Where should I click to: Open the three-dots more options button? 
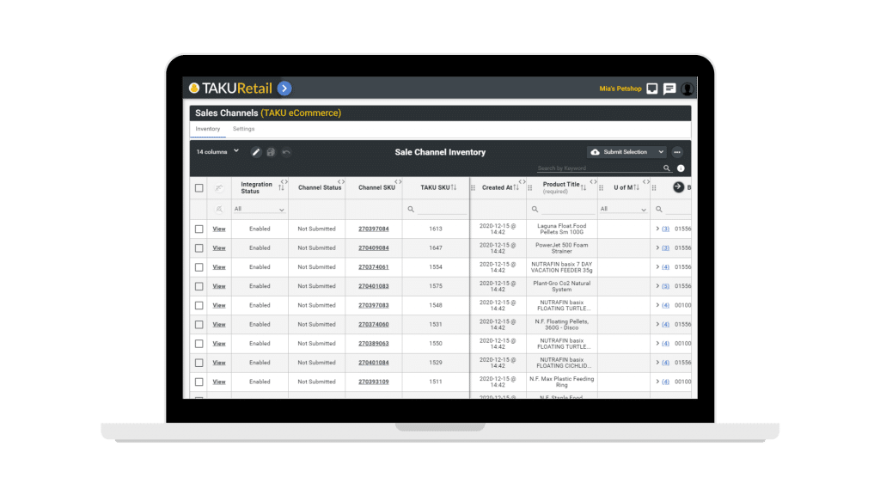(x=677, y=152)
